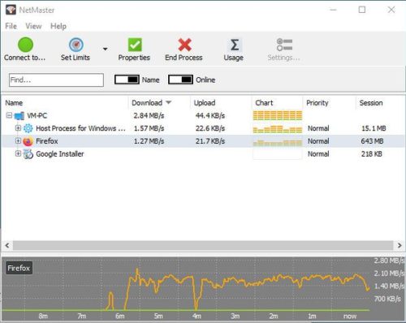Click the 21.7 KB/s upload value
Image resolution: width=406 pixels, height=323 pixels.
coord(210,141)
